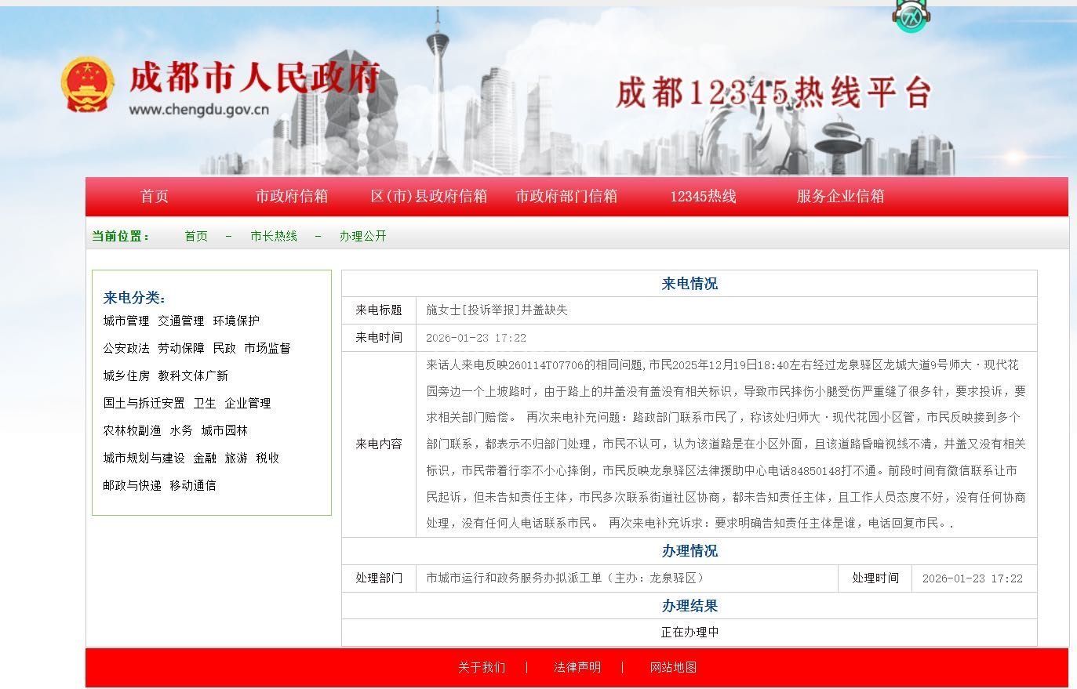The image size is (1077, 689).
Task: Open the 市政府信箱 menu item
Action: click(x=291, y=197)
